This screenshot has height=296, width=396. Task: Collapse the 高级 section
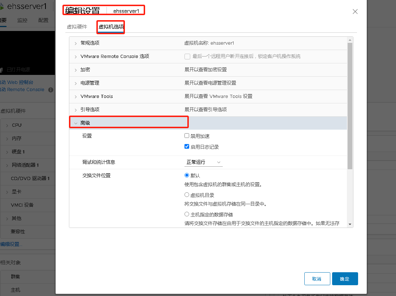coord(75,123)
